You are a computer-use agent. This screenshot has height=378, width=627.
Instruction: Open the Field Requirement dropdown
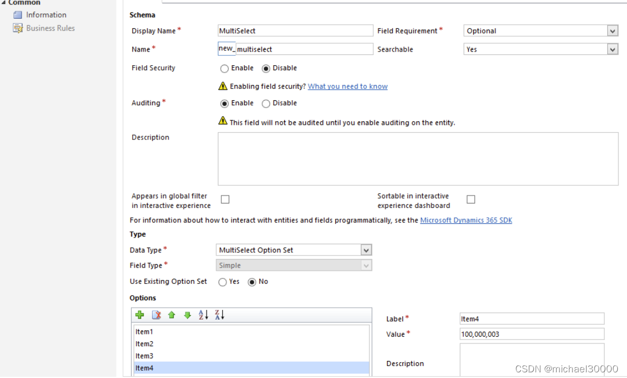612,31
